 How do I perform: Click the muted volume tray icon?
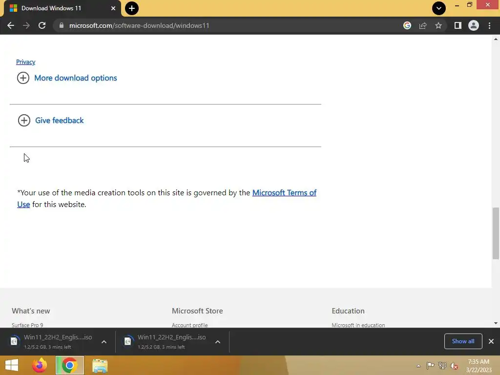click(454, 366)
